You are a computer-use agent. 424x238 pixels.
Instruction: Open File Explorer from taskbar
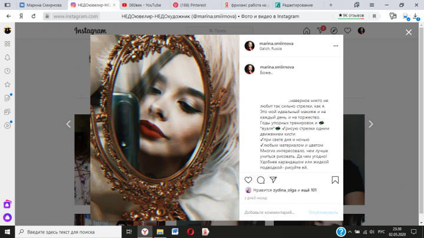[160, 232]
